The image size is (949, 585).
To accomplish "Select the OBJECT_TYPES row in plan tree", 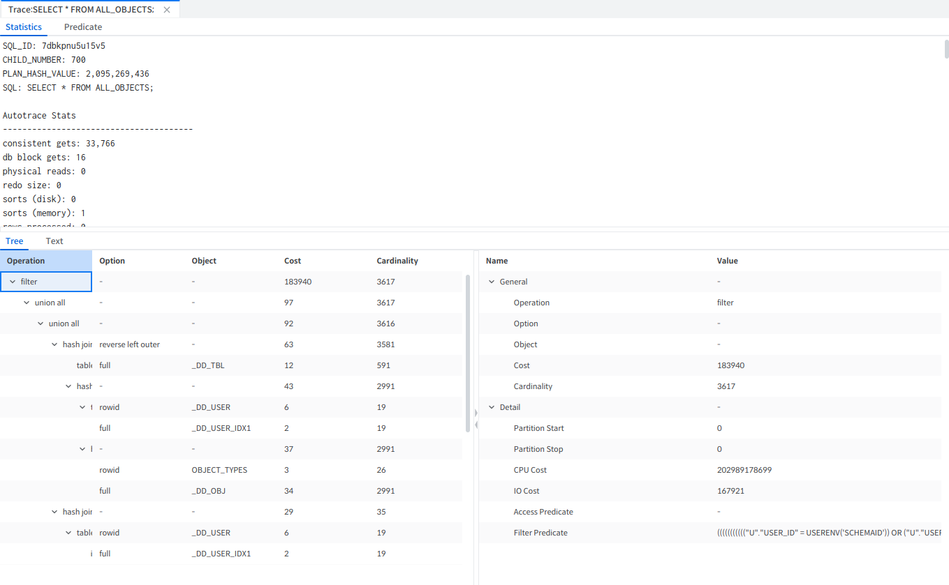I will (x=219, y=470).
